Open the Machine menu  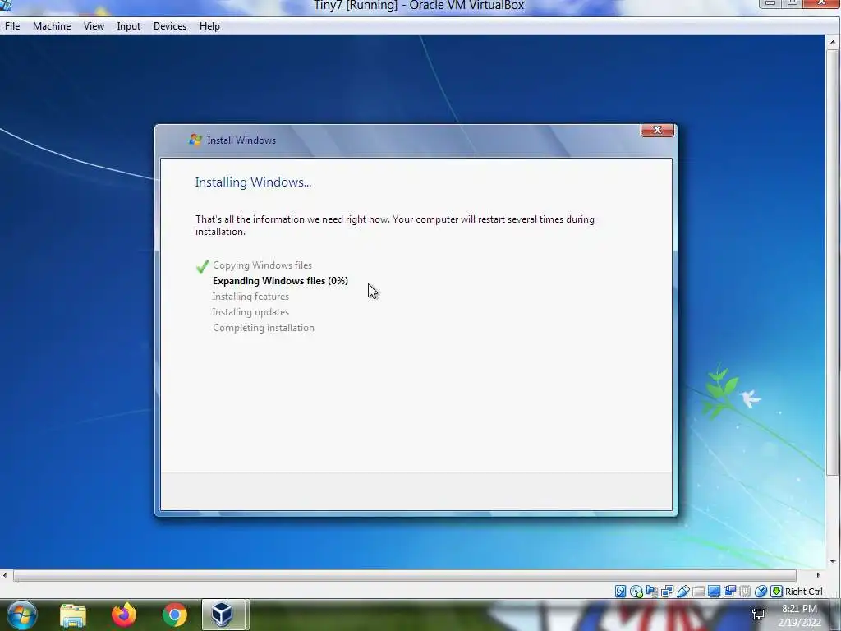pyautogui.click(x=52, y=26)
